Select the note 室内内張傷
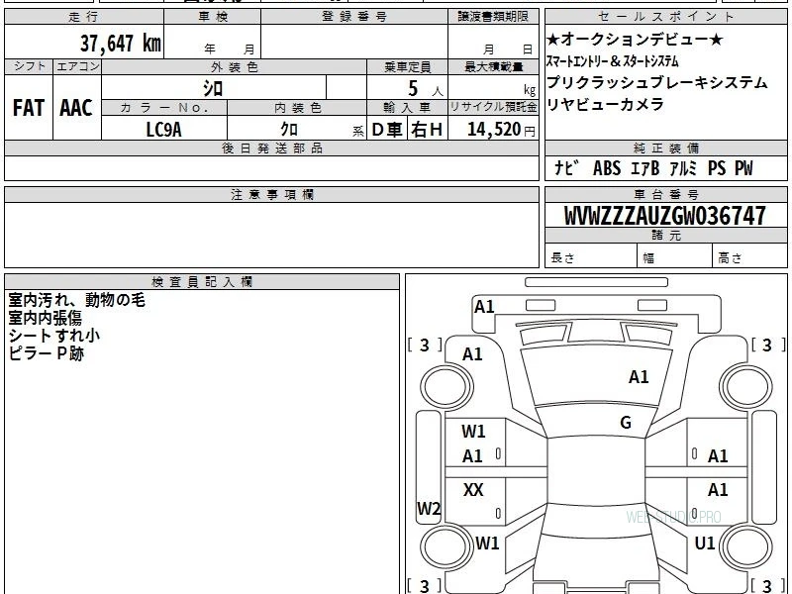 click(45, 318)
